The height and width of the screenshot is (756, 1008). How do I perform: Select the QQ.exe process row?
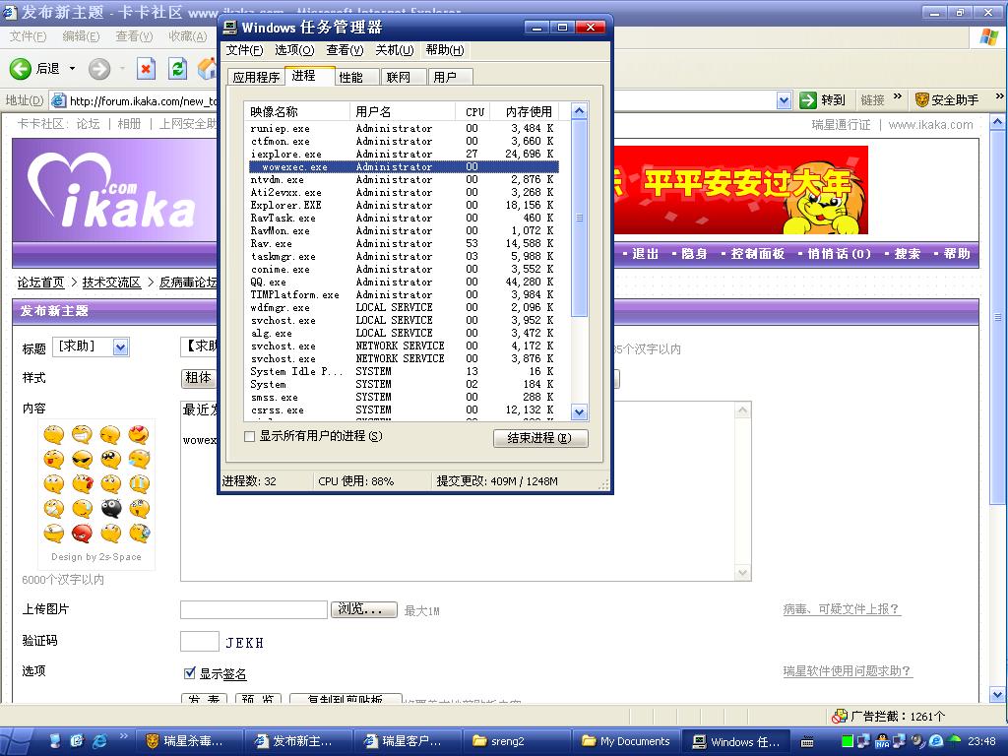(404, 283)
